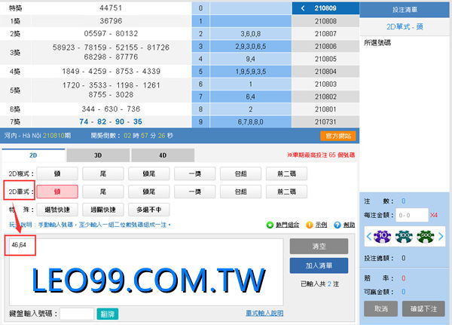Click the 選號快捷 special play button
This screenshot has height=325, width=452.
pos(57,210)
